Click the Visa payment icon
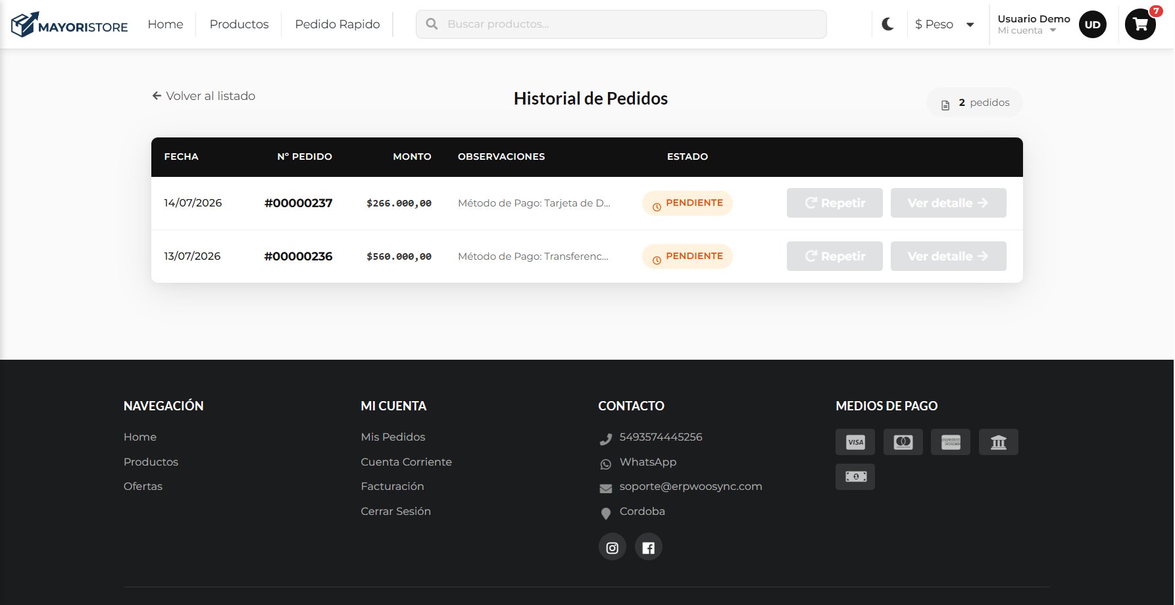The height and width of the screenshot is (605, 1175). 855,442
